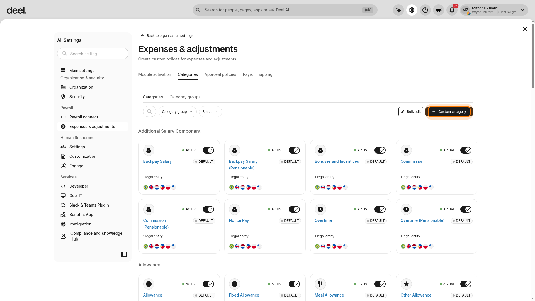Close settings panel with X button
Image resolution: width=535 pixels, height=301 pixels.
click(x=525, y=29)
